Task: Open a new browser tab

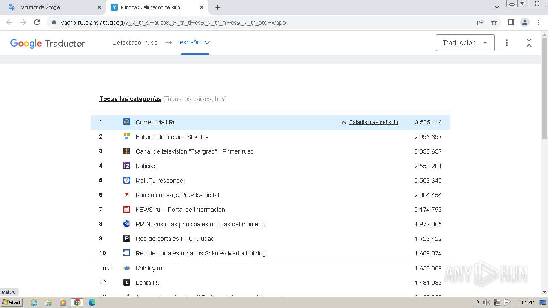Action: (x=218, y=7)
